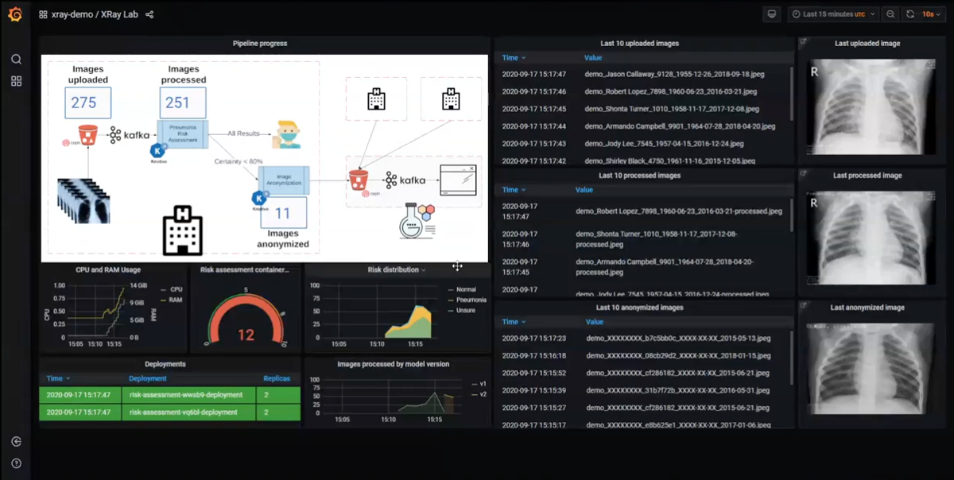
Task: Click the share dashboard icon beside XRay Lab
Action: [x=150, y=14]
